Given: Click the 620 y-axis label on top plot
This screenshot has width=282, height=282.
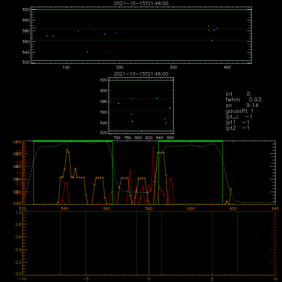Looking at the screenshot, I should pyautogui.click(x=26, y=10).
